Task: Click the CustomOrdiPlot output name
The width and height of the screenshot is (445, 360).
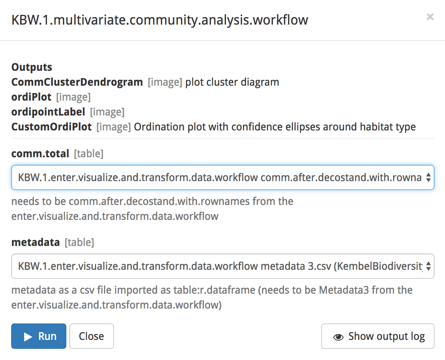Action: 51,127
